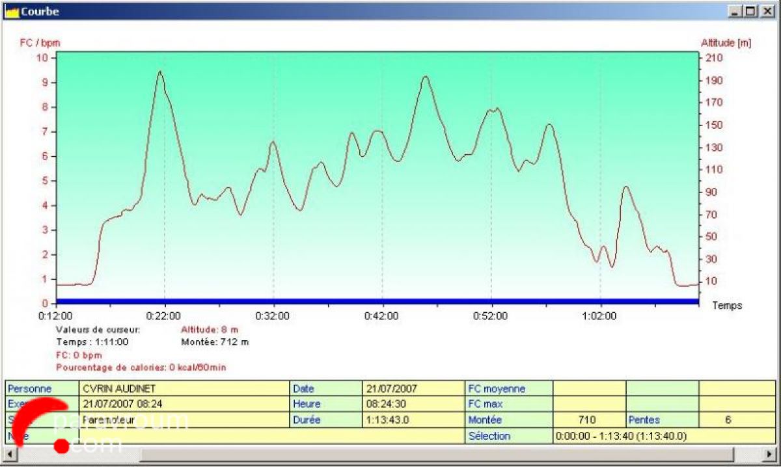Select the Personne cell with CVRIN AUDINET

(x=184, y=389)
